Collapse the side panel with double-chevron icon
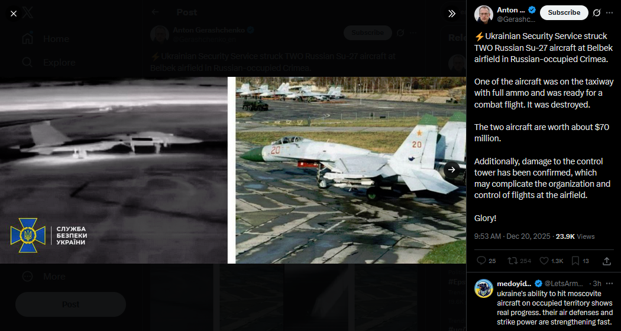Viewport: 621px width, 331px height. click(x=452, y=14)
